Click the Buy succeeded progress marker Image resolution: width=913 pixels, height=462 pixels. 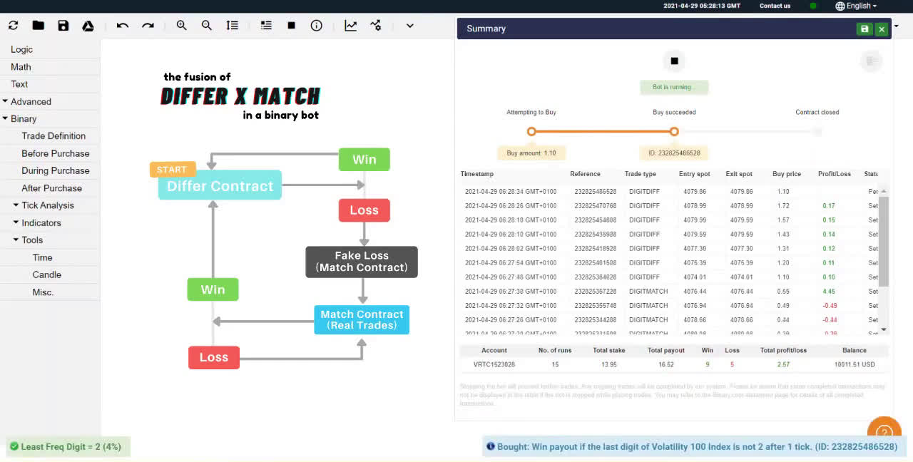coord(674,131)
